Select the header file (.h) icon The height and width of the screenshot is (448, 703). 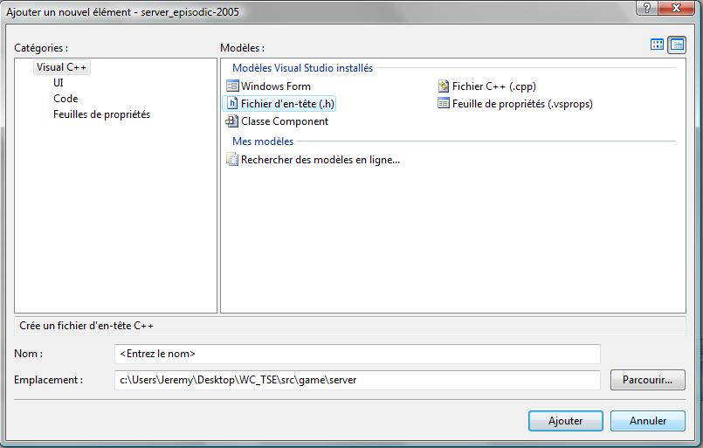pyautogui.click(x=232, y=103)
